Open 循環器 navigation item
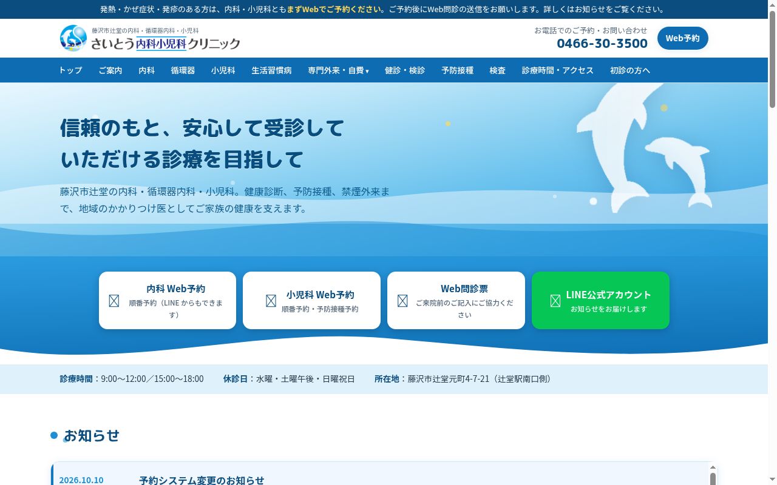The image size is (777, 485). click(x=183, y=70)
